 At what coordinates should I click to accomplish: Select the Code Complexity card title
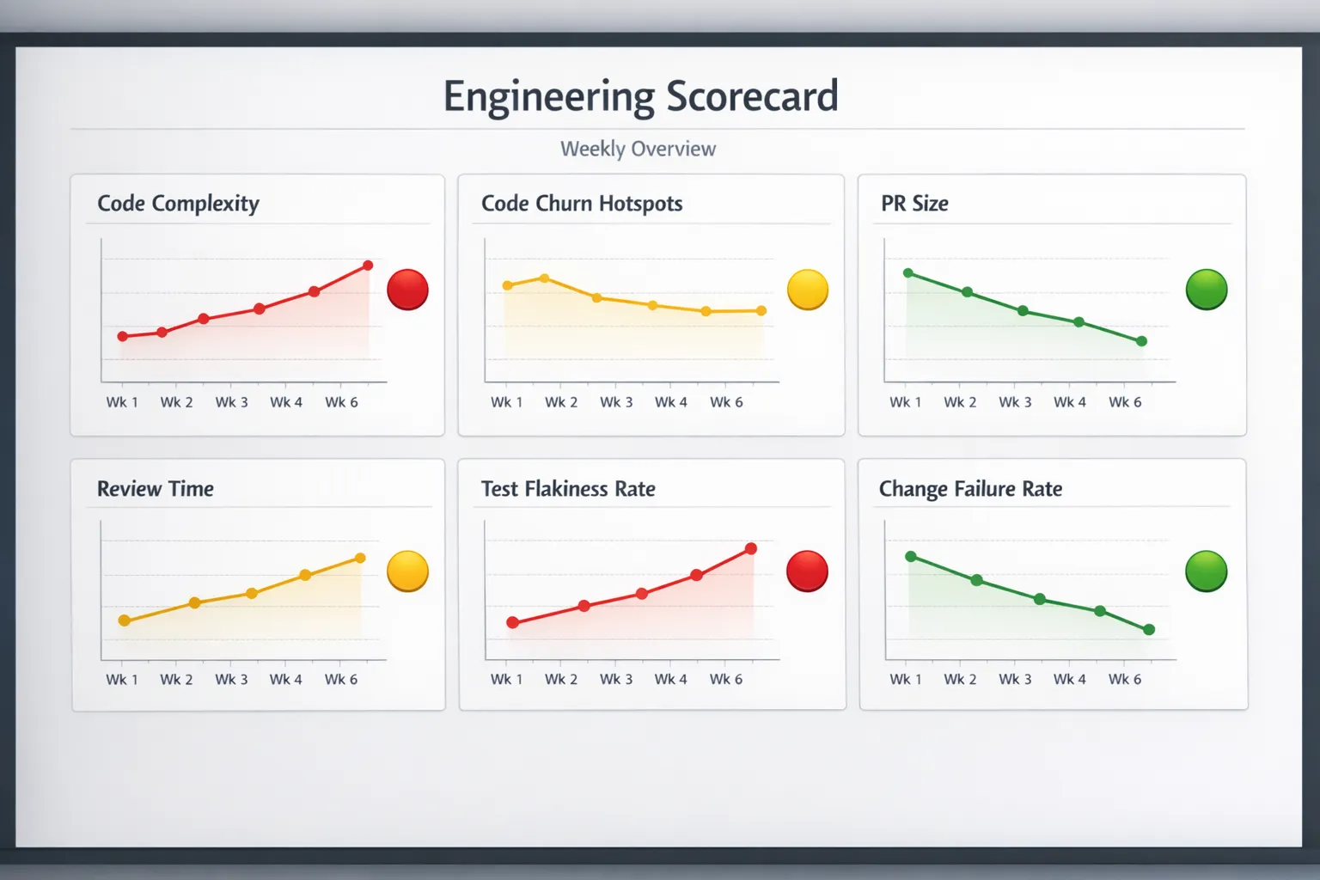pos(178,204)
